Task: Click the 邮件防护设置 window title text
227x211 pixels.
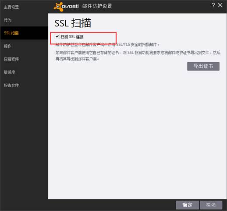Action: pos(97,6)
